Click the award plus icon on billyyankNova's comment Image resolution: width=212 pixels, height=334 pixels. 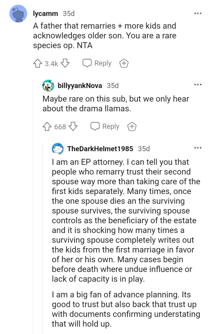coord(132,126)
